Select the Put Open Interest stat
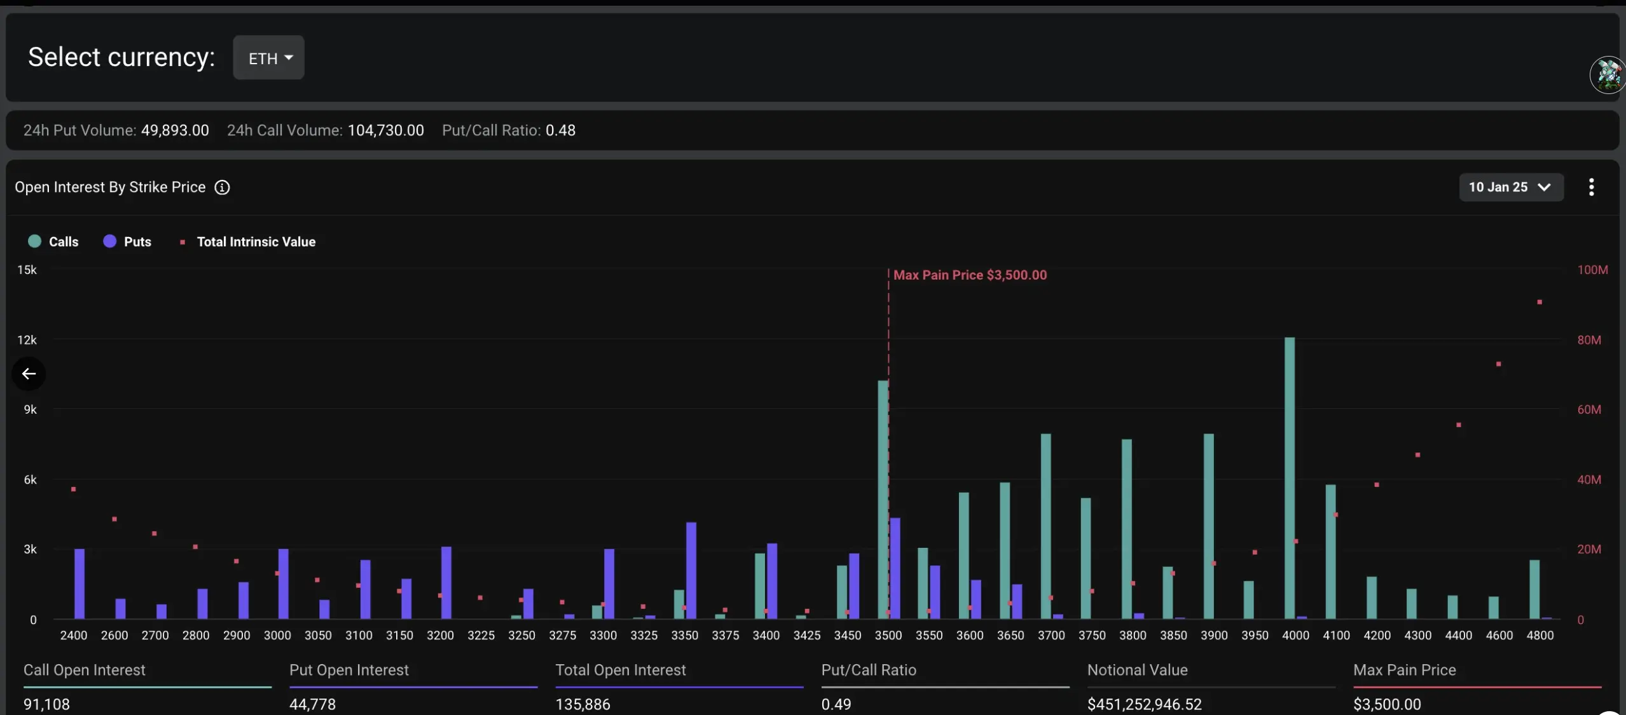The width and height of the screenshot is (1626, 715). coord(348,670)
